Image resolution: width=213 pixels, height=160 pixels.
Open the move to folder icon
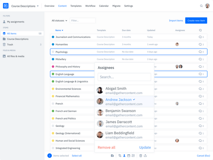[x=112, y=155]
